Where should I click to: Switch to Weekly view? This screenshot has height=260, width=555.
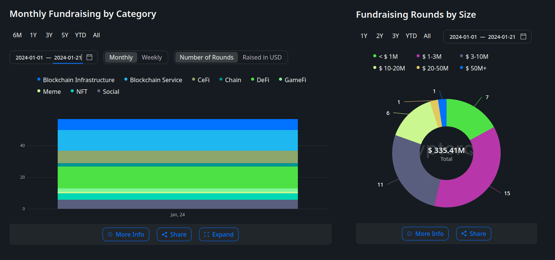point(152,57)
